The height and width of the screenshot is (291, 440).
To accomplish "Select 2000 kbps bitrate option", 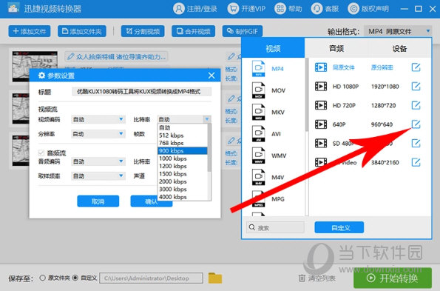I will pos(183,181).
